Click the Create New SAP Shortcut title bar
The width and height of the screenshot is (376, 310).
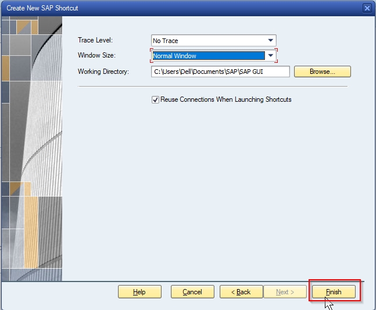[181, 8]
